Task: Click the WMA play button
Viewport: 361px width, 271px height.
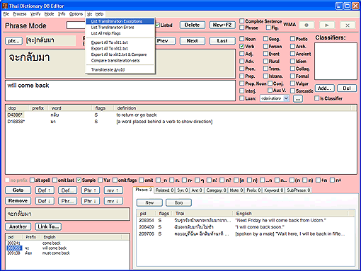Action: coord(327,25)
